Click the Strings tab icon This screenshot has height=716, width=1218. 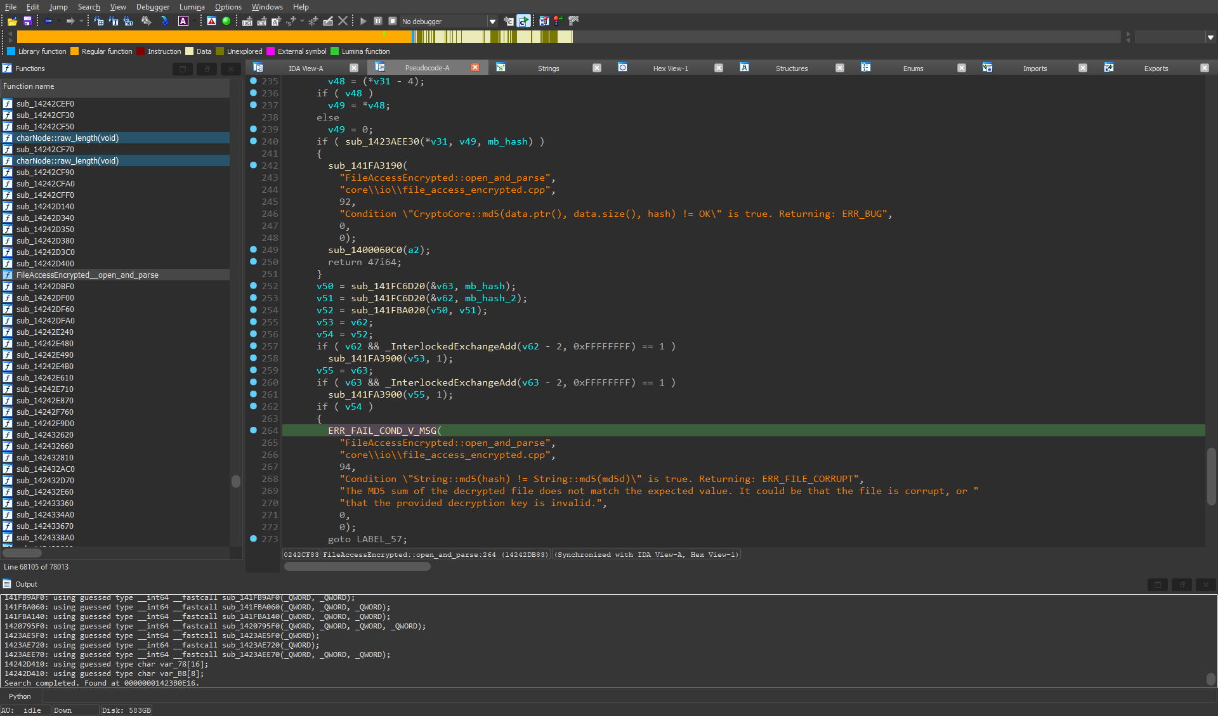501,68
